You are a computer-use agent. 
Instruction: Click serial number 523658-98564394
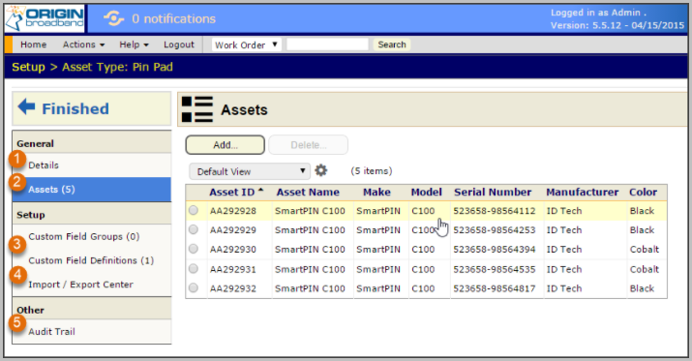click(x=495, y=250)
